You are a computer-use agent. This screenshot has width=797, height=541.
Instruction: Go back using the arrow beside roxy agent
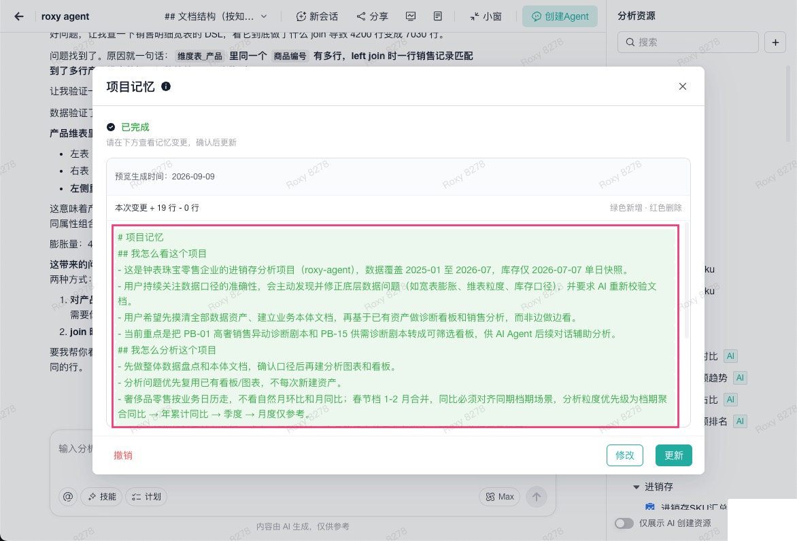click(19, 16)
